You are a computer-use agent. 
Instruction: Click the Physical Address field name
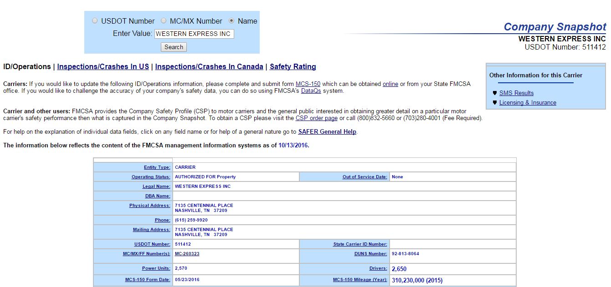click(x=150, y=206)
